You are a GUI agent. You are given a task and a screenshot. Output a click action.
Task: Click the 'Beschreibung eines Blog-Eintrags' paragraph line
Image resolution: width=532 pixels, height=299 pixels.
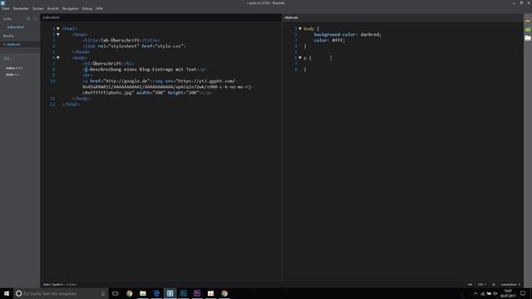pyautogui.click(x=144, y=70)
